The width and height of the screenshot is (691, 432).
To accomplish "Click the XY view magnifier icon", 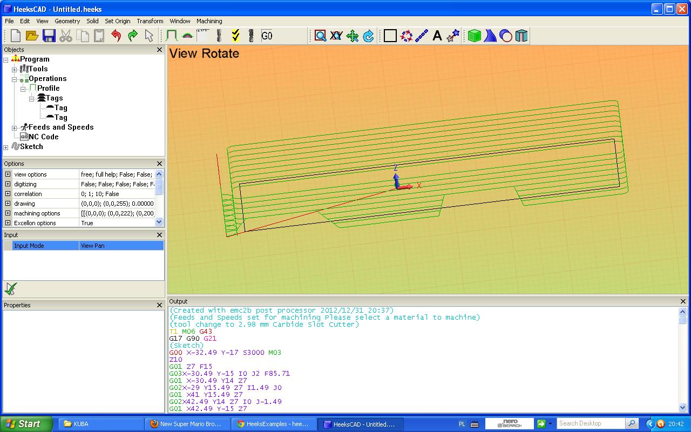I will (336, 36).
